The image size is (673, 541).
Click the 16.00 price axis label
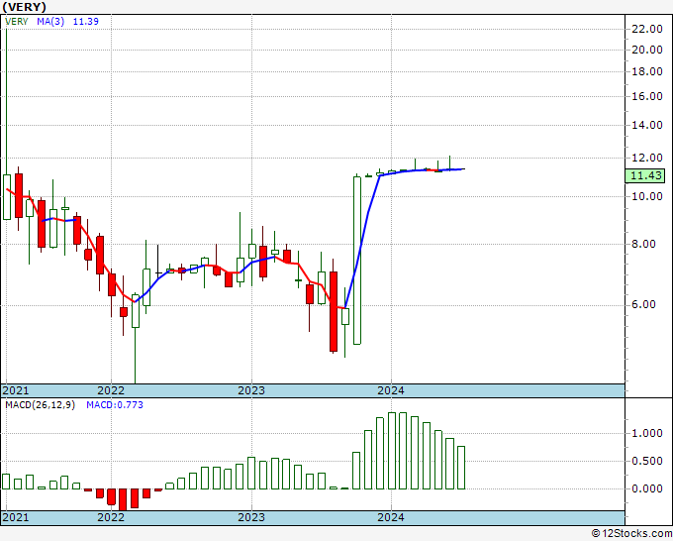(x=647, y=96)
